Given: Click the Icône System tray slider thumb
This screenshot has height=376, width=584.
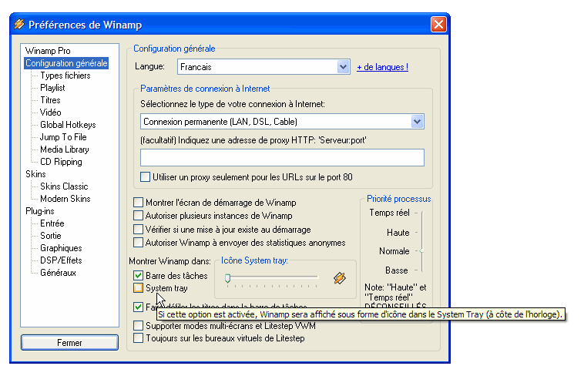Looking at the screenshot, I should click(x=227, y=278).
